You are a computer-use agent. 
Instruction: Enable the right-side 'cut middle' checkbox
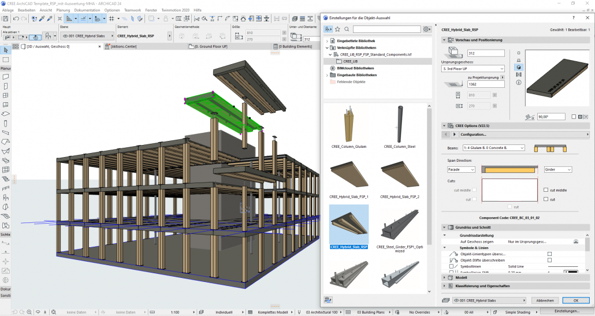coord(546,190)
